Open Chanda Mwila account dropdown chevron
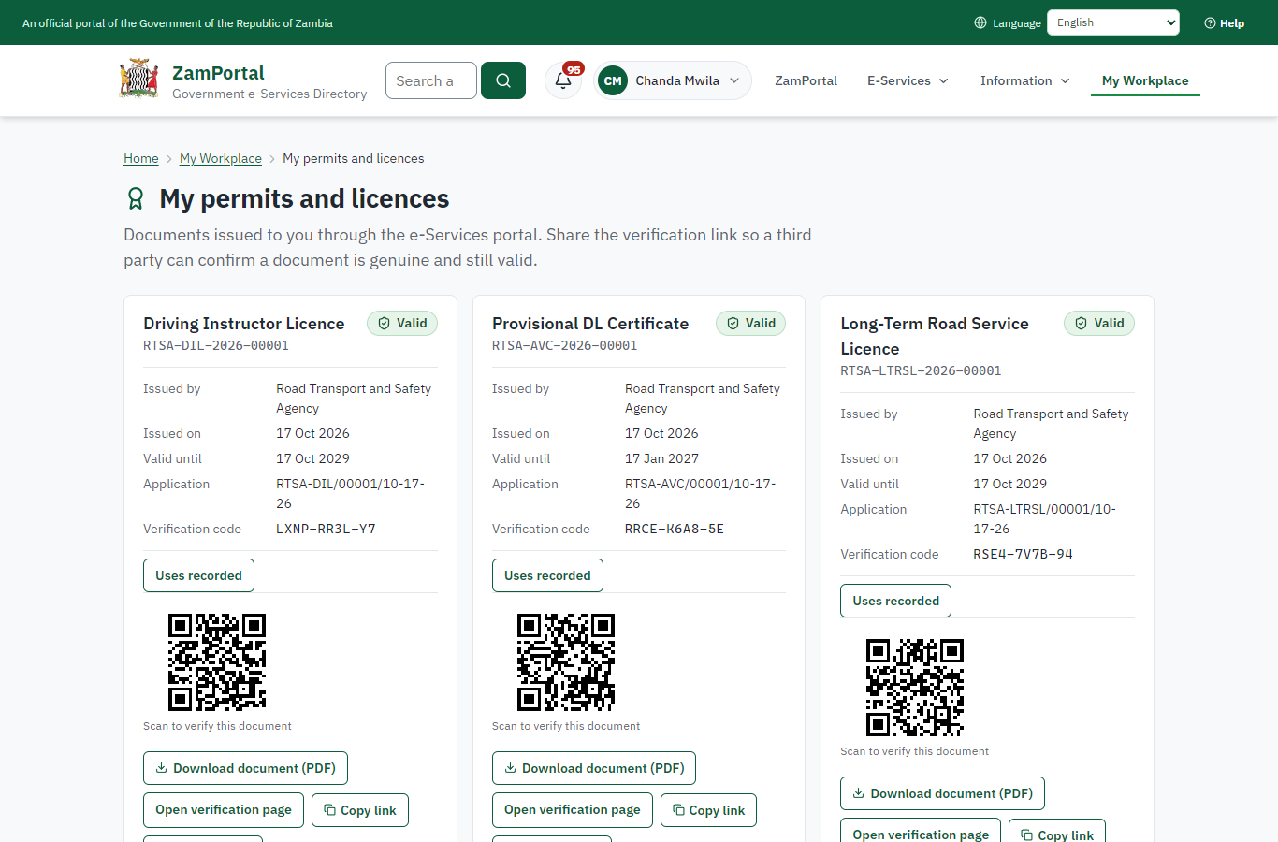The width and height of the screenshot is (1278, 842). click(x=734, y=80)
